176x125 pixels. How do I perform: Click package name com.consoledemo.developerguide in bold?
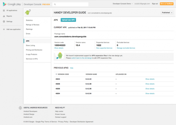[70, 37]
